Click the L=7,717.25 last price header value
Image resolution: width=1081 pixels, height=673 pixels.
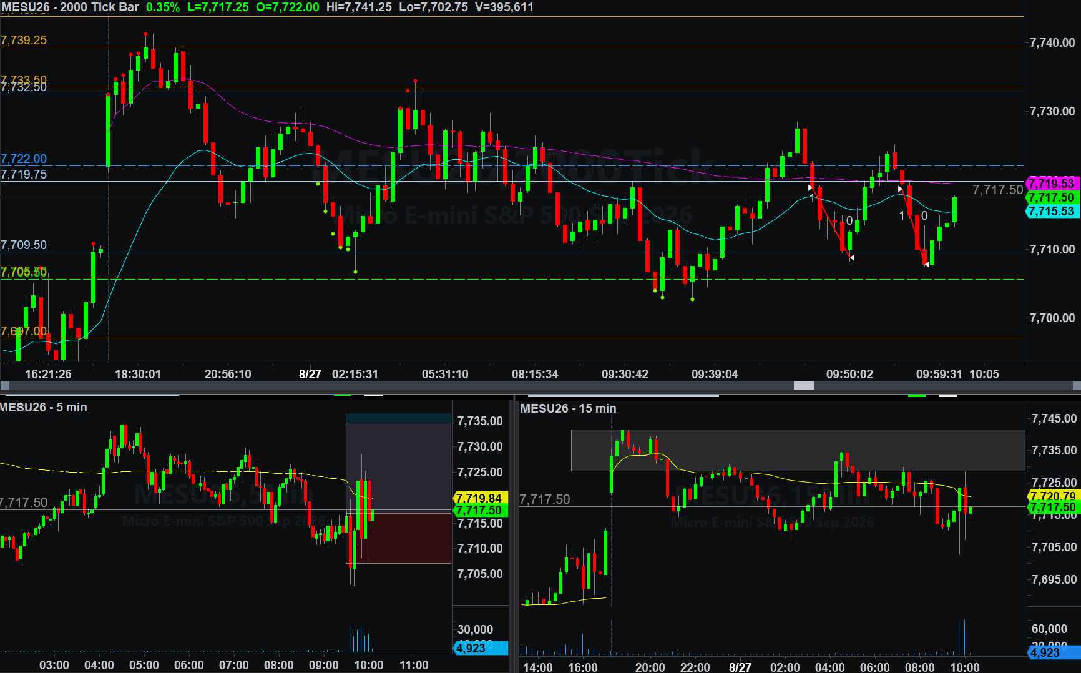click(x=218, y=7)
